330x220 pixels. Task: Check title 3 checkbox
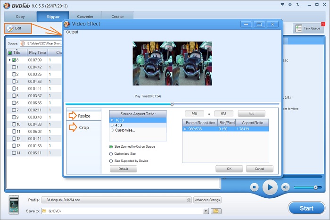(14, 81)
